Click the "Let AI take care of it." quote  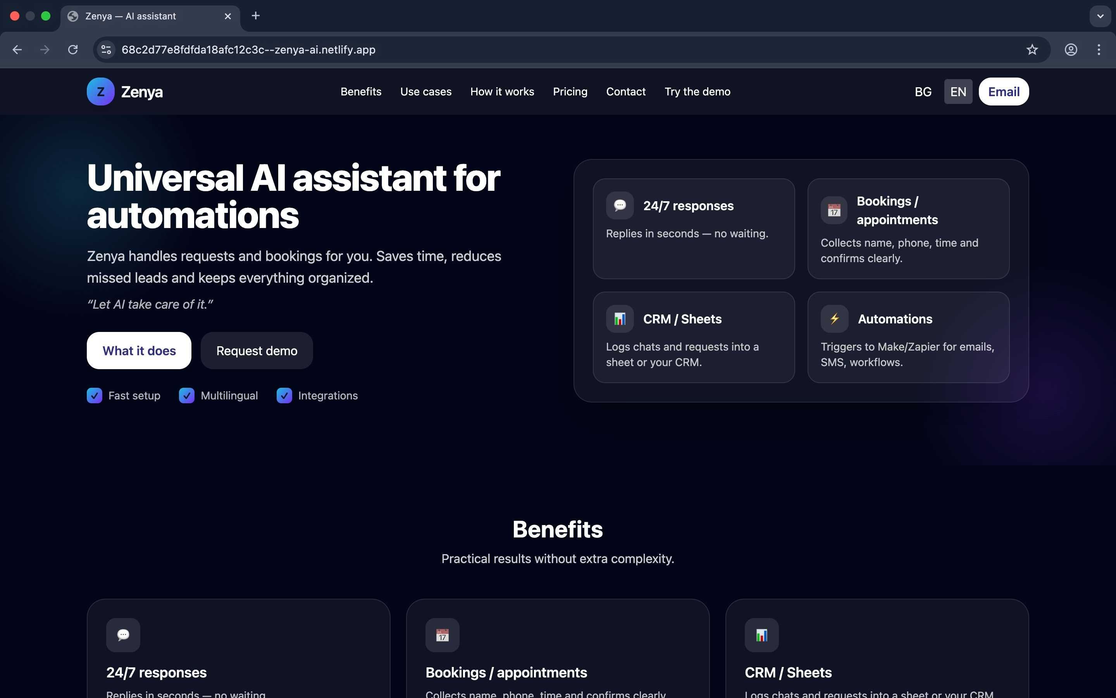pos(150,304)
